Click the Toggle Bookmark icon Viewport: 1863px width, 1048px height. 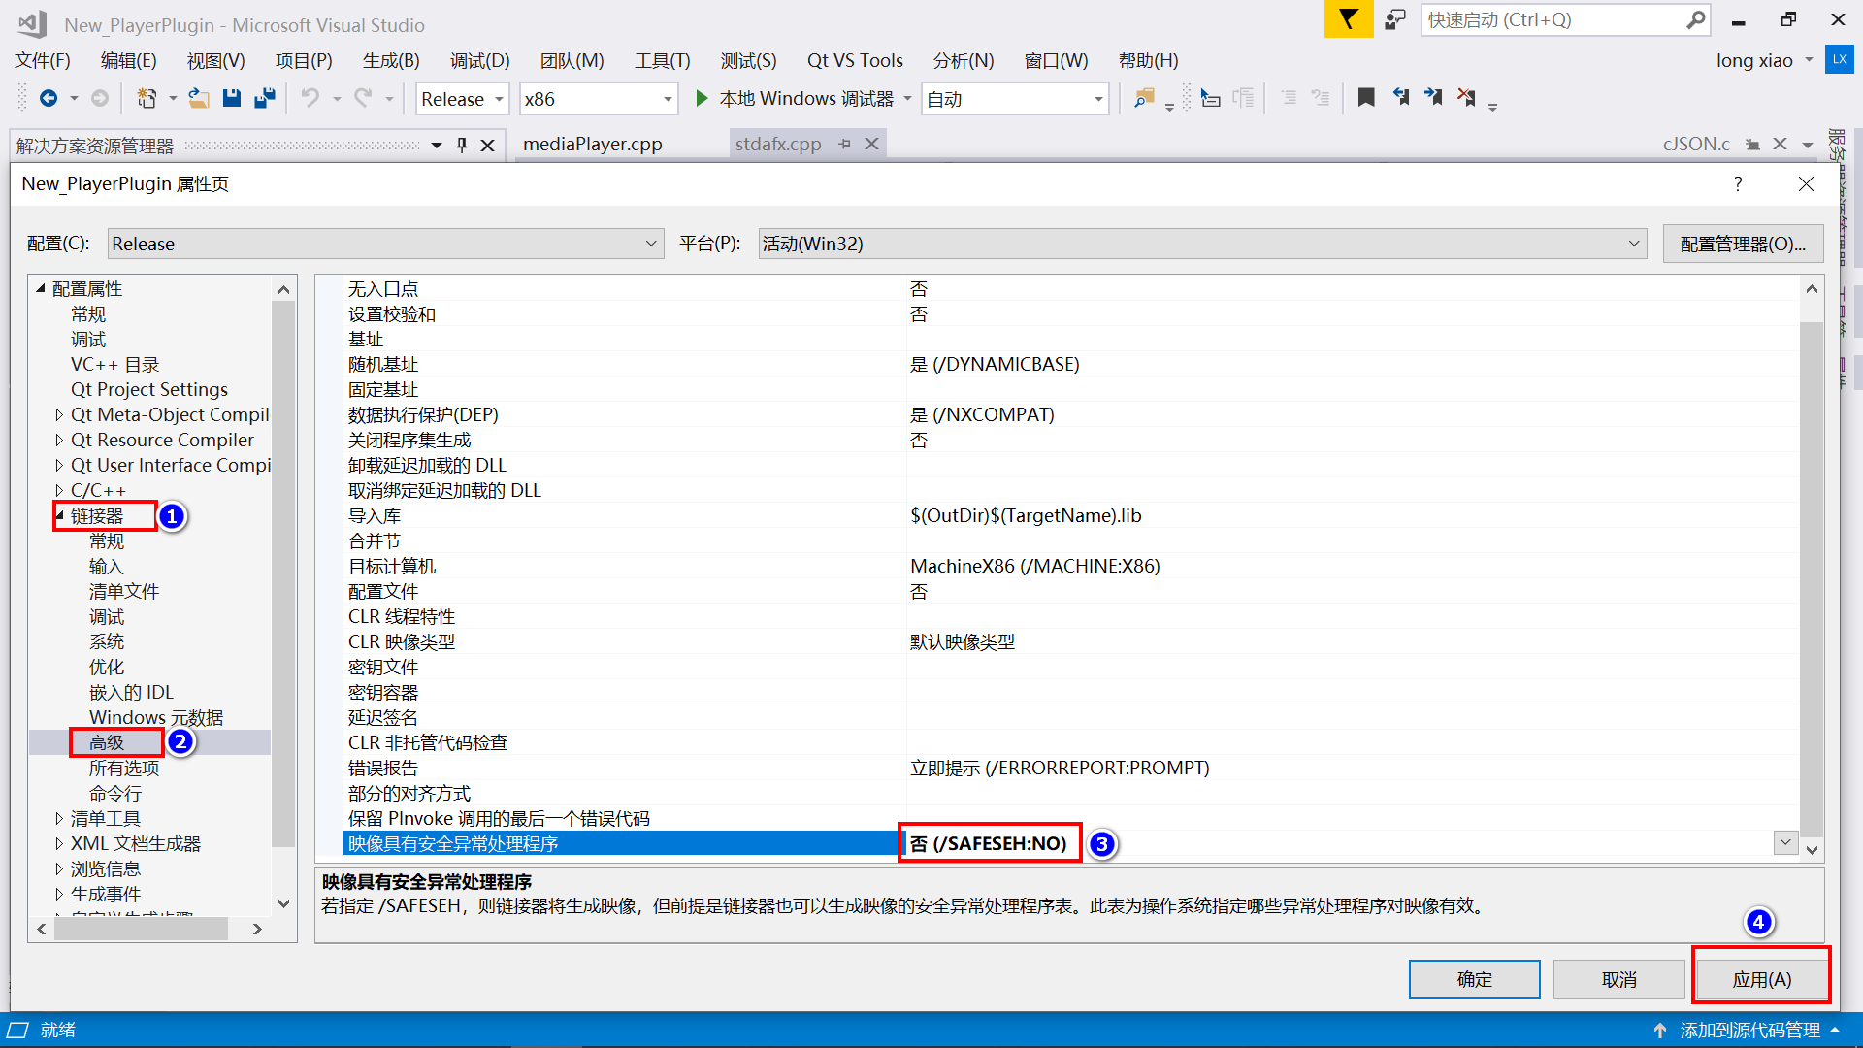[x=1366, y=98]
